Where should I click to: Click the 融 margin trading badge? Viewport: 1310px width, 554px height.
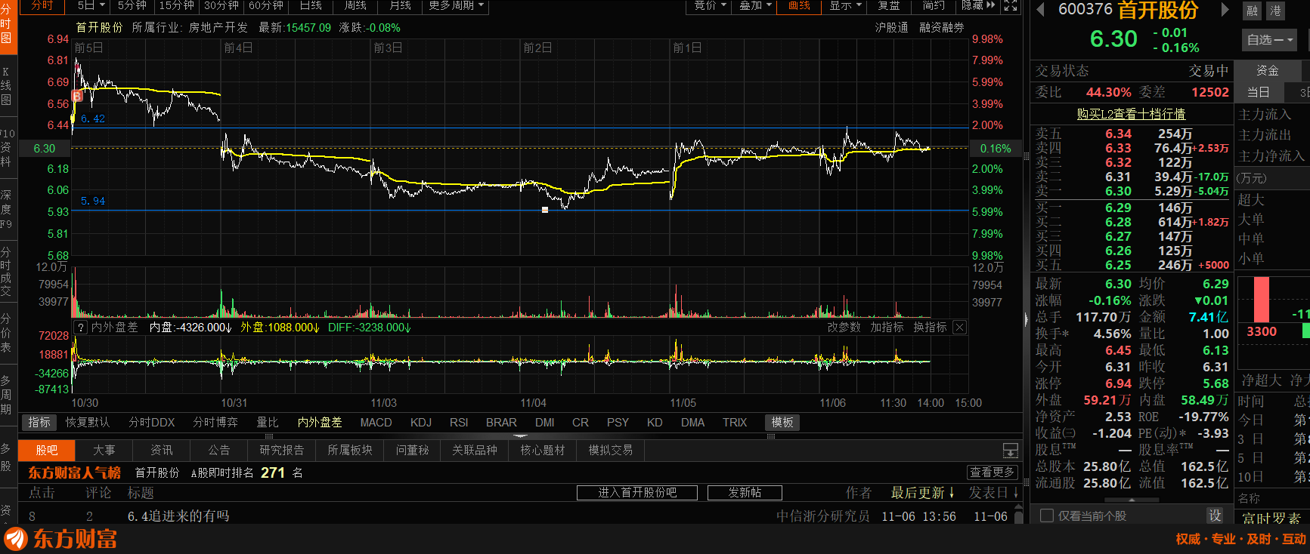[x=1253, y=11]
